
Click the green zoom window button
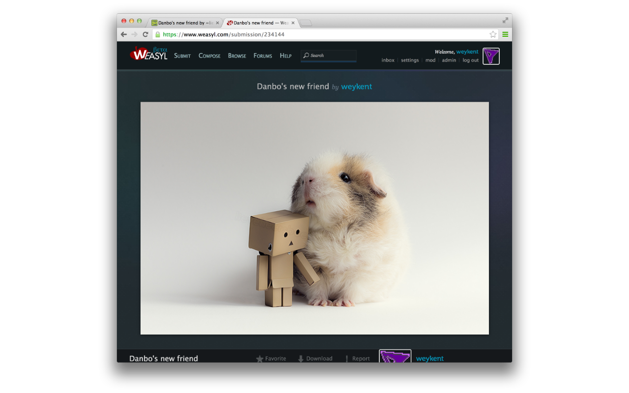[140, 21]
